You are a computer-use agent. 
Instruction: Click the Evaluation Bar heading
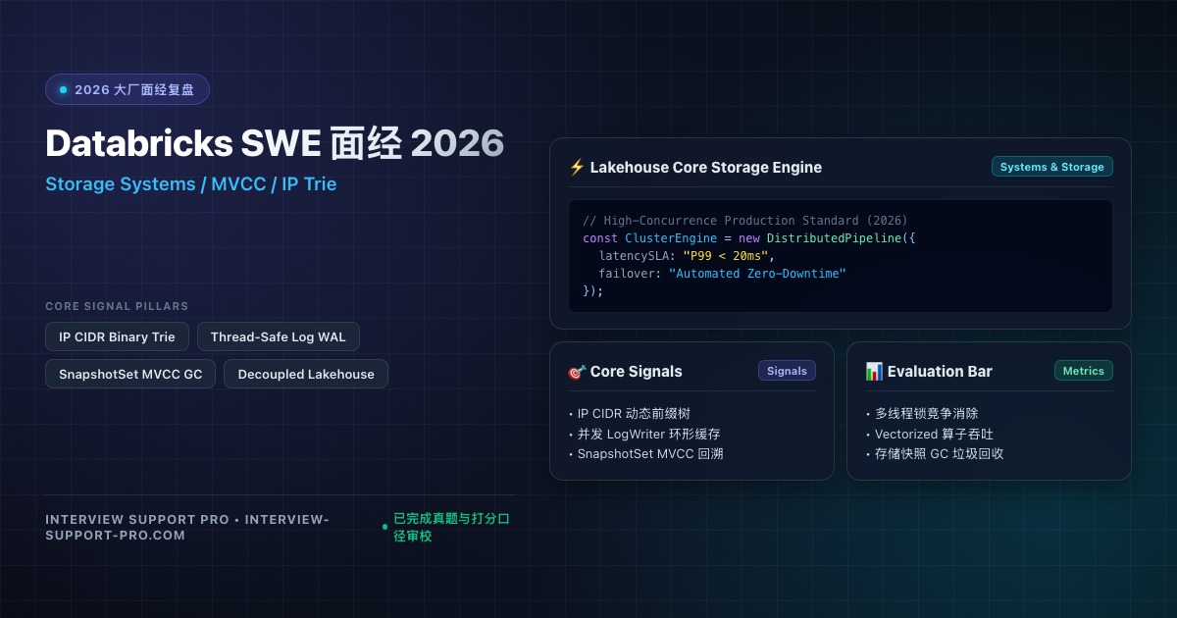[940, 372]
